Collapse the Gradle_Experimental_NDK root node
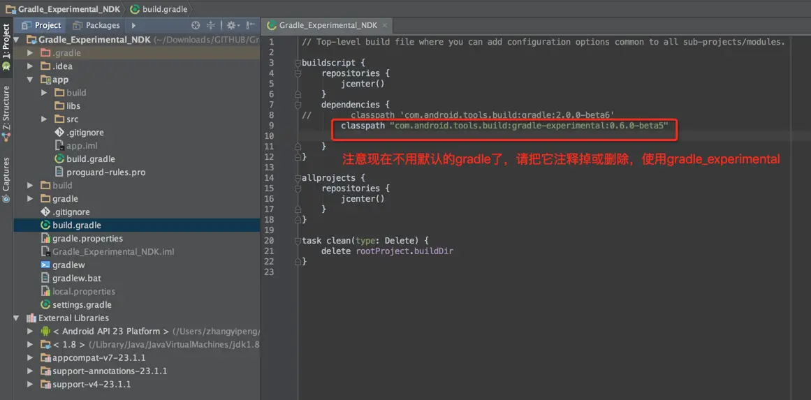811x400 pixels. pos(17,40)
